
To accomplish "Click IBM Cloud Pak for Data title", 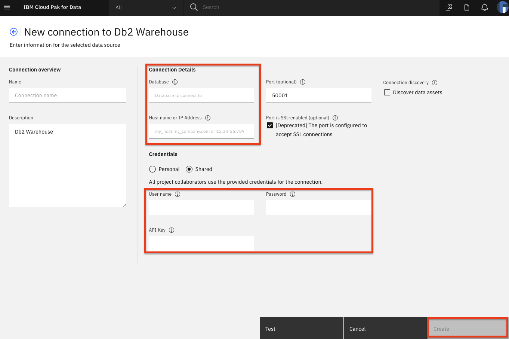I will 52,7.
